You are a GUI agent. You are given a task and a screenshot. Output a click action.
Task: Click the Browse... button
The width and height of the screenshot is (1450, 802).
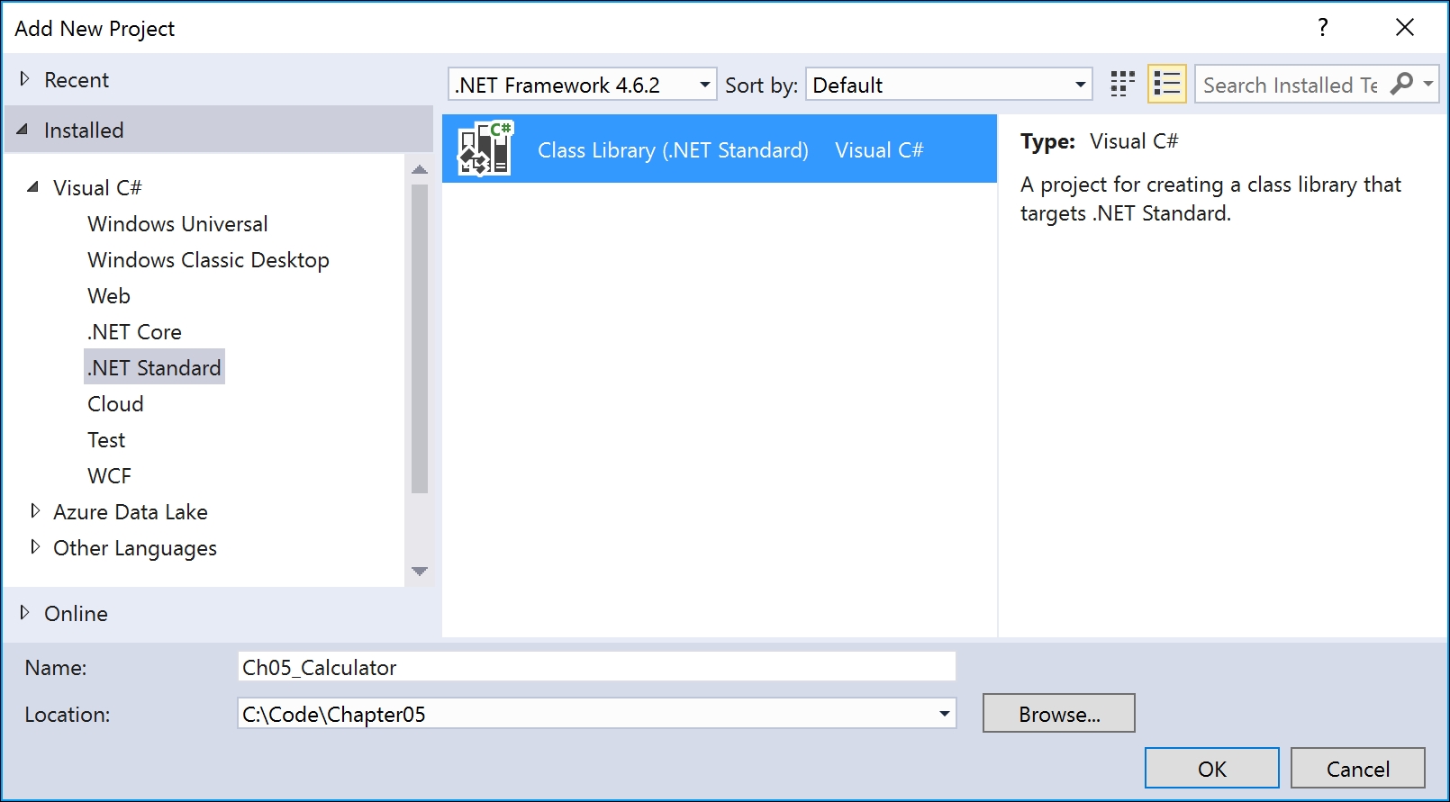pos(1059,714)
